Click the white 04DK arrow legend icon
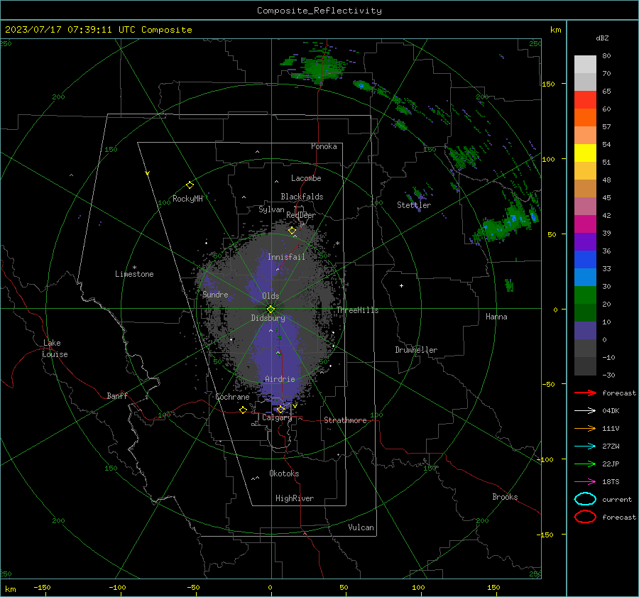 (x=585, y=410)
